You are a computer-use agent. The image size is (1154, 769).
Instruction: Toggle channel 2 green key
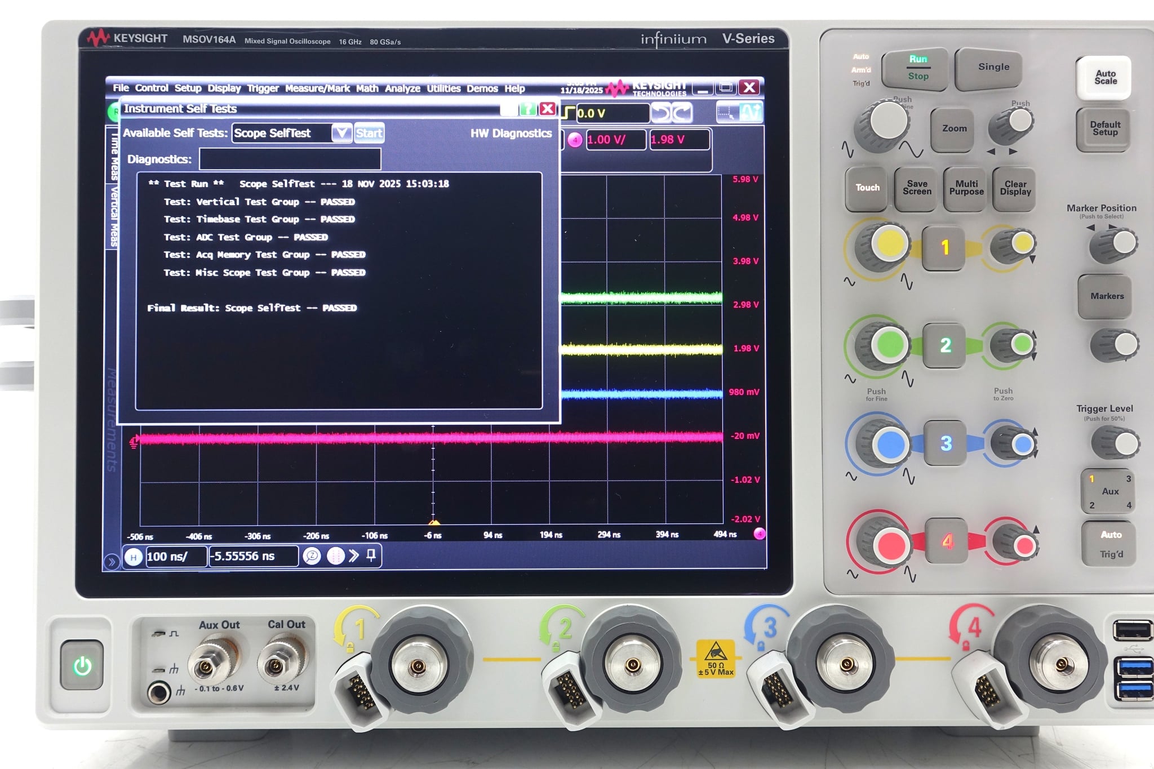tap(944, 345)
